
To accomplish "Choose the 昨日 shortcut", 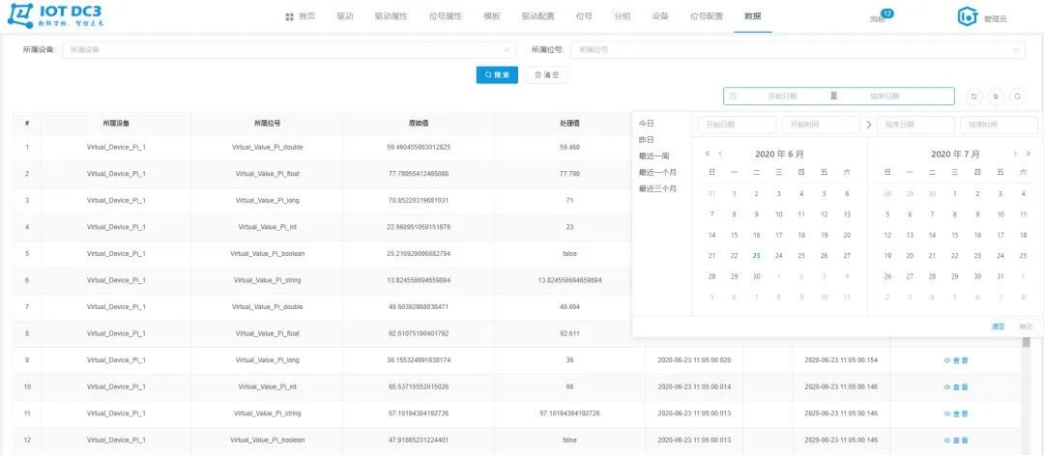I will click(646, 140).
